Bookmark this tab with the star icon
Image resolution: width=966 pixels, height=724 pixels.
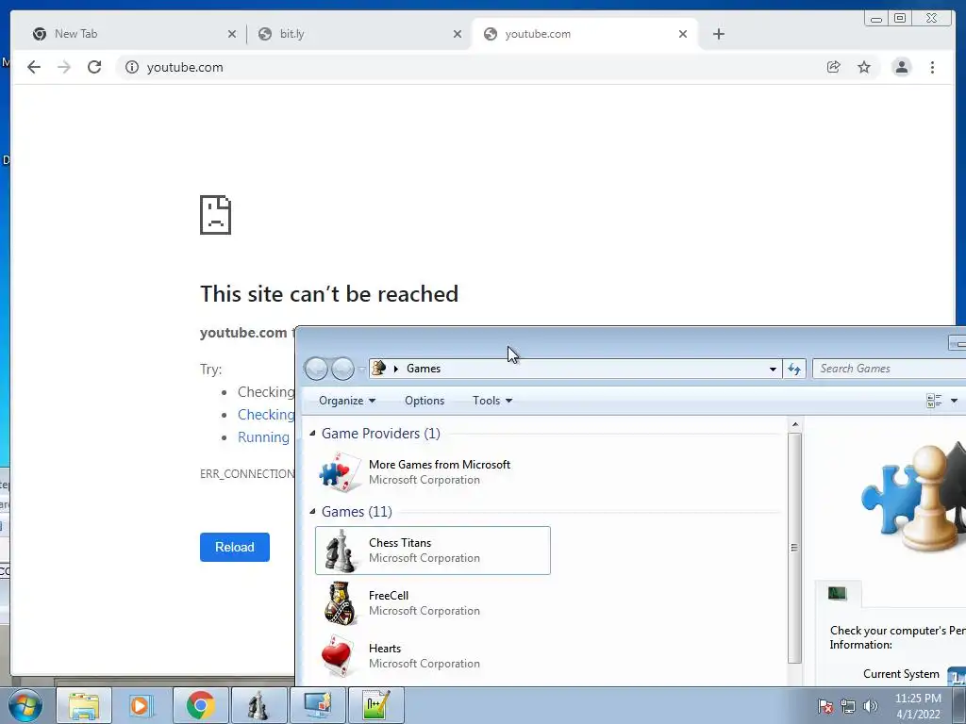pos(864,67)
